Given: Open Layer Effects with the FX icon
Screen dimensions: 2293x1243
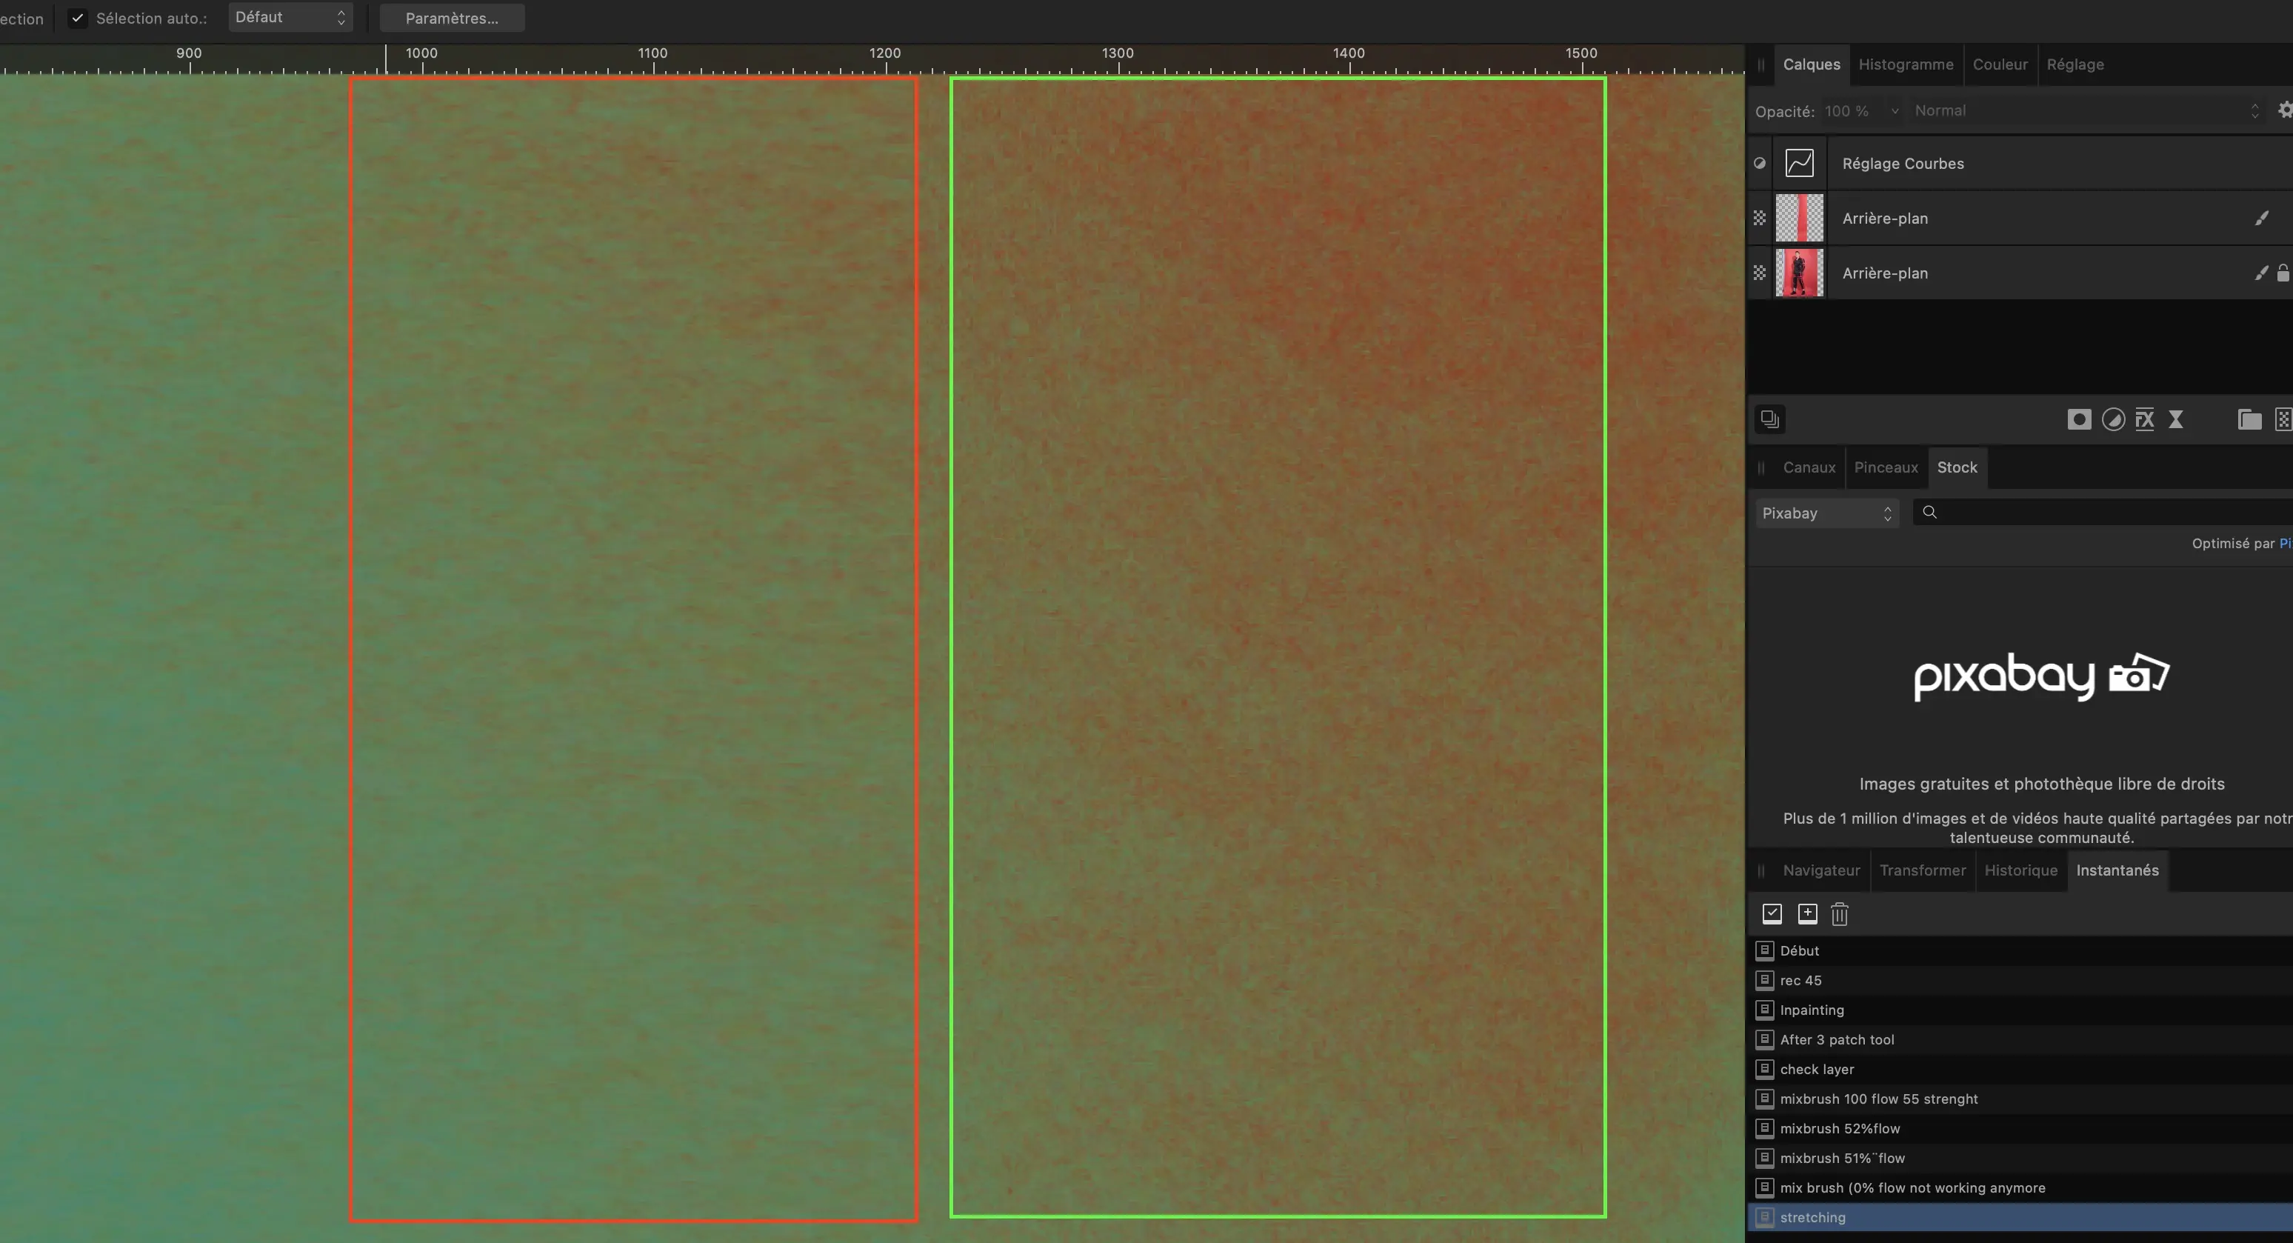Looking at the screenshot, I should click(2144, 419).
